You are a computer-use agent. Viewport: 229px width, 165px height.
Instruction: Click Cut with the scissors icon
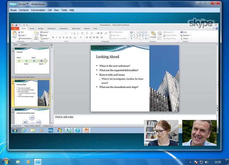[x=21, y=32]
